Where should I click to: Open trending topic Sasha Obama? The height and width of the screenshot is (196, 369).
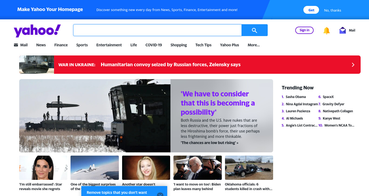tap(296, 97)
